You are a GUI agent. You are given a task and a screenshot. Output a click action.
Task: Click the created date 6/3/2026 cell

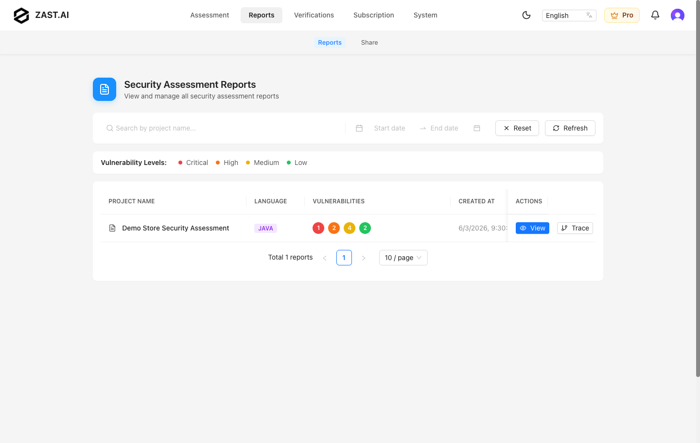point(483,228)
